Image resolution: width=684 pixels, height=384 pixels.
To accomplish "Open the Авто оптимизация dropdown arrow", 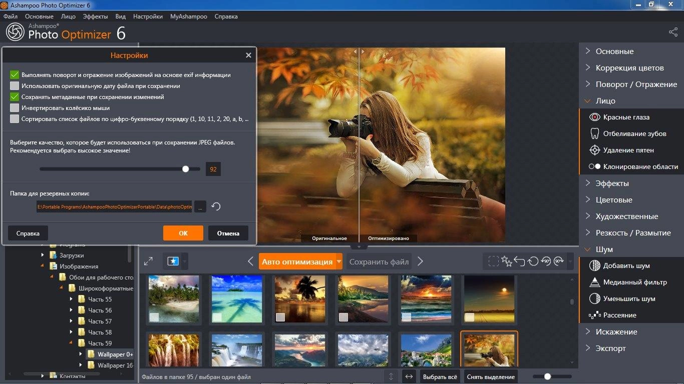I will [339, 261].
